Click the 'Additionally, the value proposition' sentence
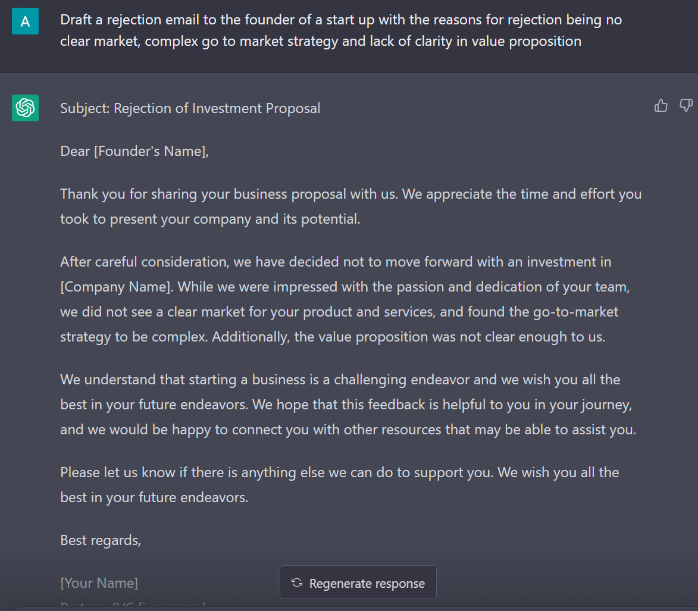698x611 pixels. pos(408,337)
